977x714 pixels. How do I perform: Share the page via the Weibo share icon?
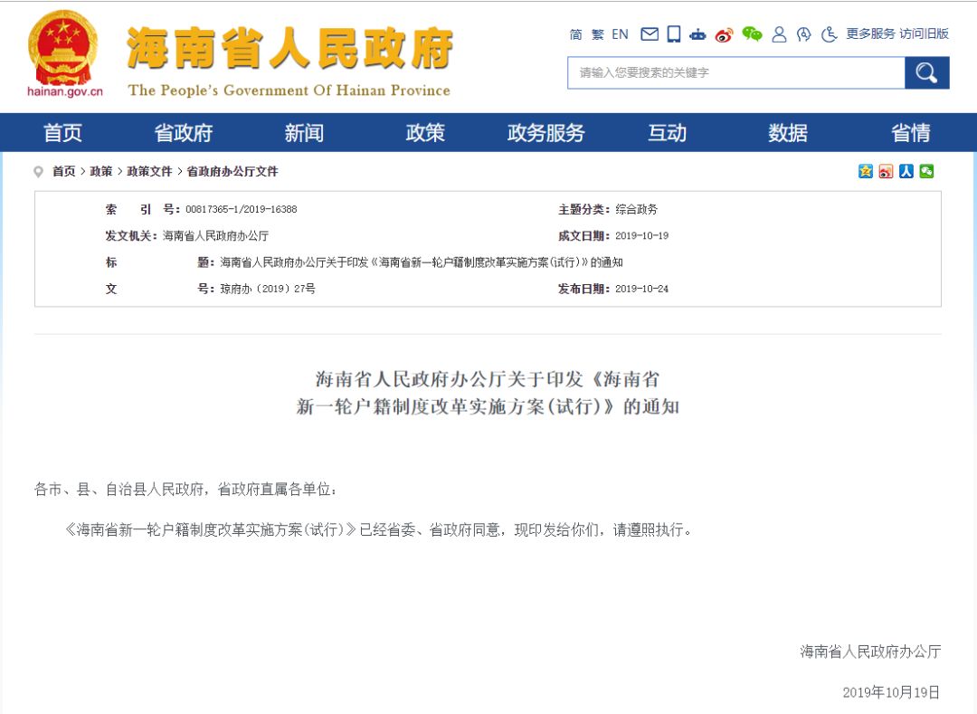tap(886, 171)
